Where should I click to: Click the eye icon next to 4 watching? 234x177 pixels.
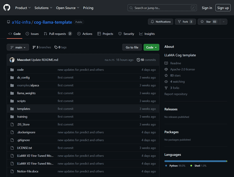tap(166, 82)
